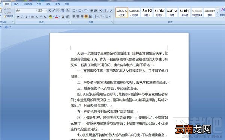Switch to the 审阅 (Review) tab

[x=57, y=4]
